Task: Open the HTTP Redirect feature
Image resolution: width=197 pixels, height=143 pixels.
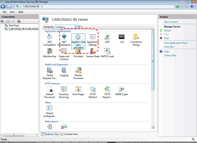Action: pos(93,92)
